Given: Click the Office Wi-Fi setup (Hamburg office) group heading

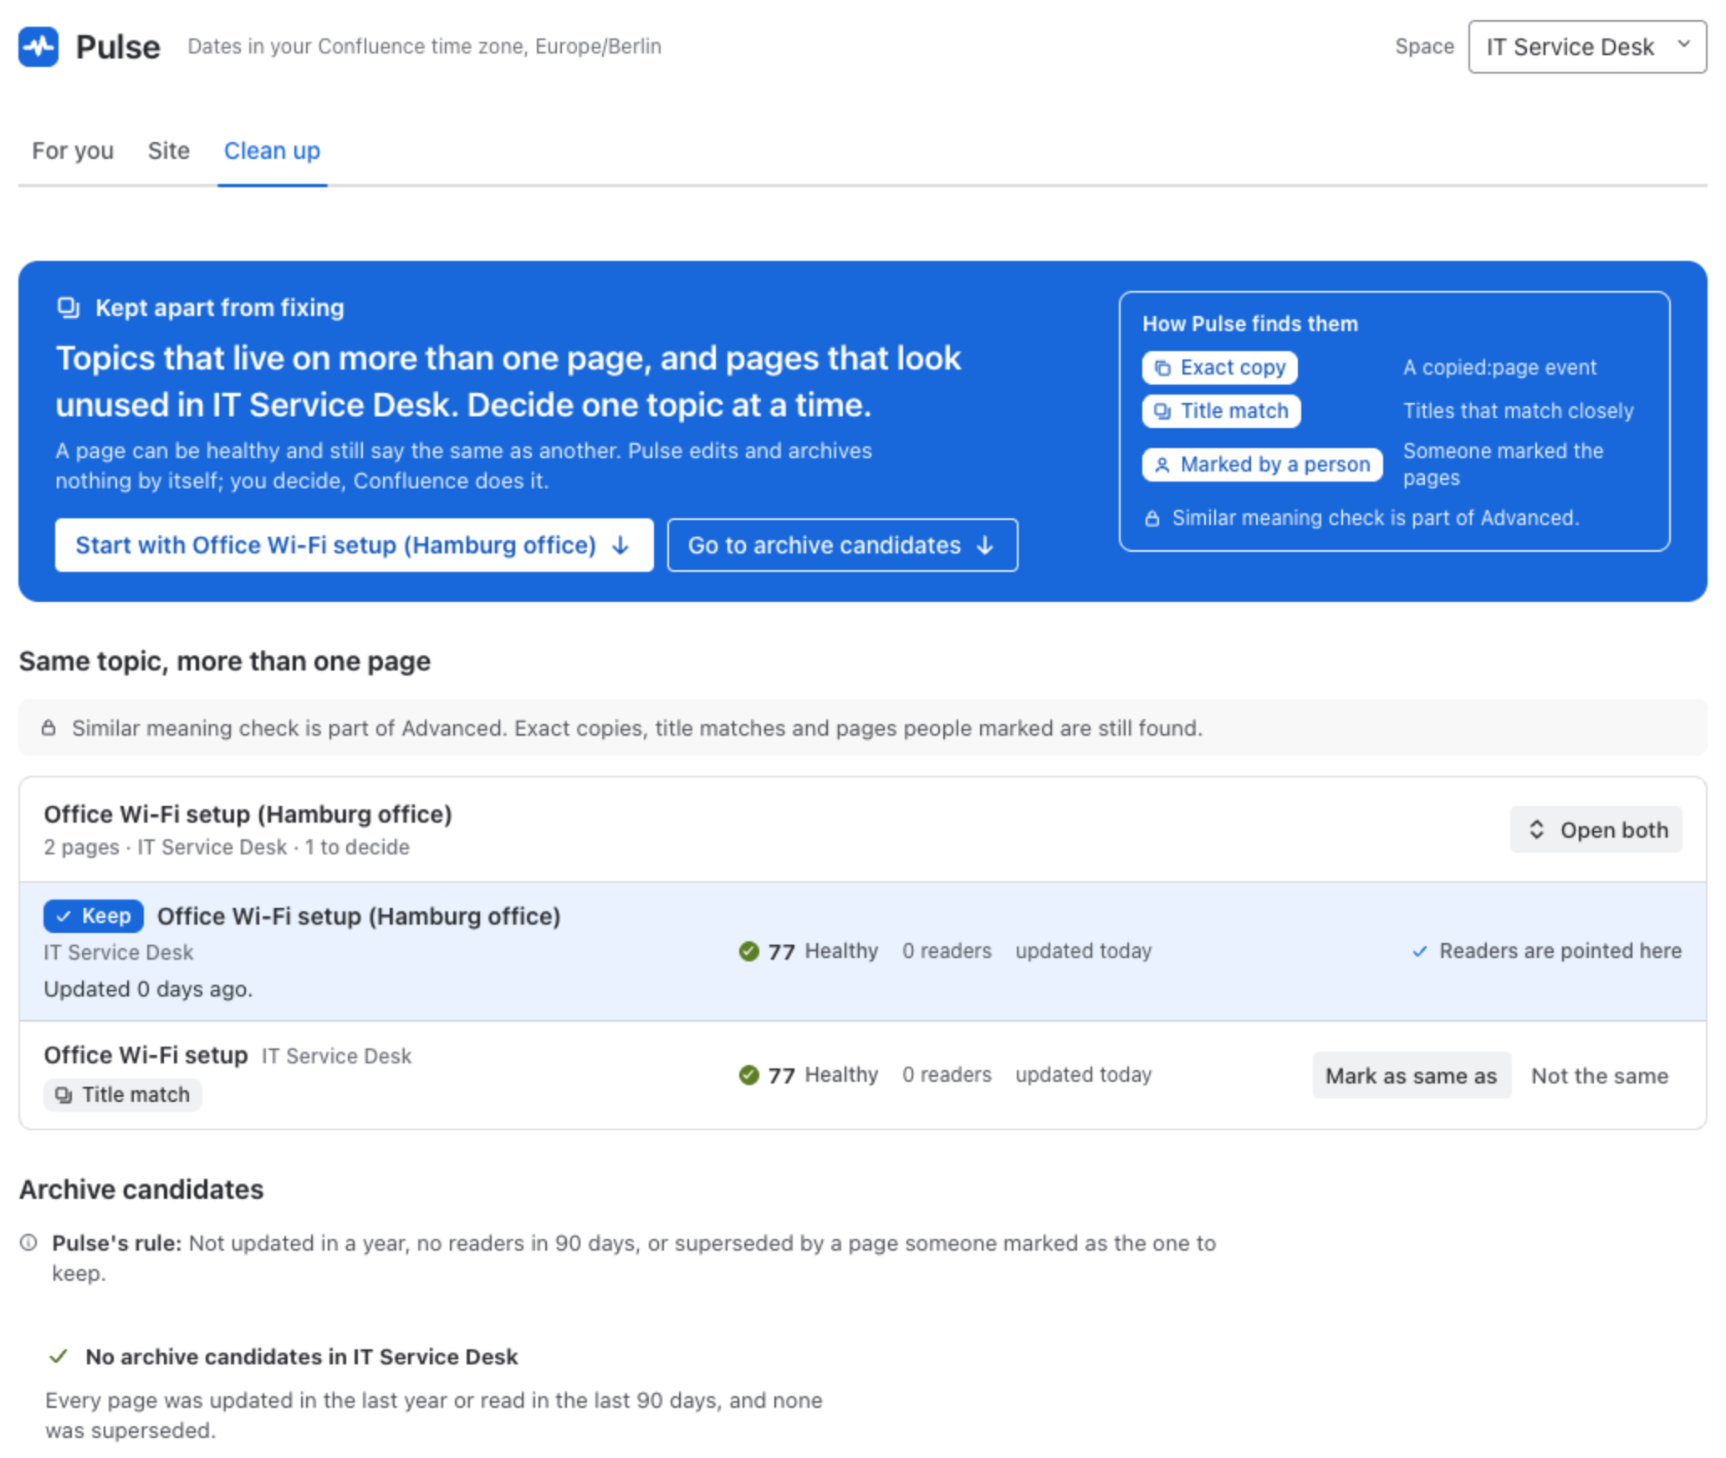Looking at the screenshot, I should 248,813.
